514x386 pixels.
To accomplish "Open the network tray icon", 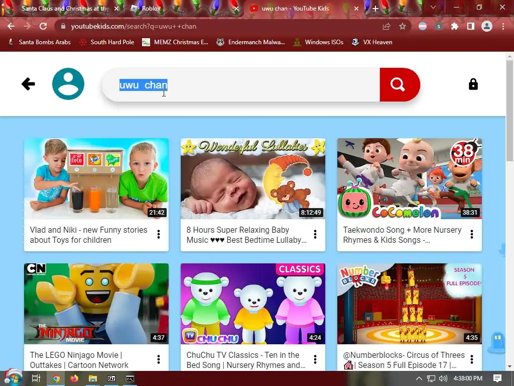I will [x=431, y=378].
